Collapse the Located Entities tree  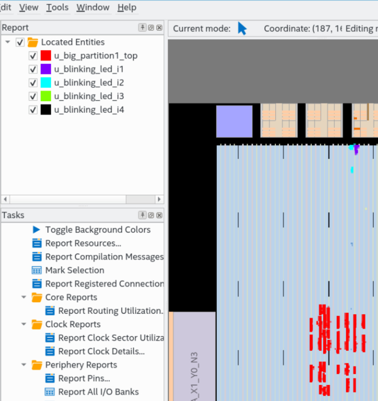8,42
